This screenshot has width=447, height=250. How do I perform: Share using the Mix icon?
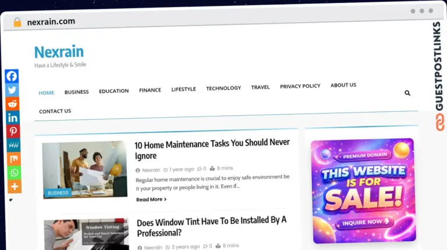click(14, 159)
